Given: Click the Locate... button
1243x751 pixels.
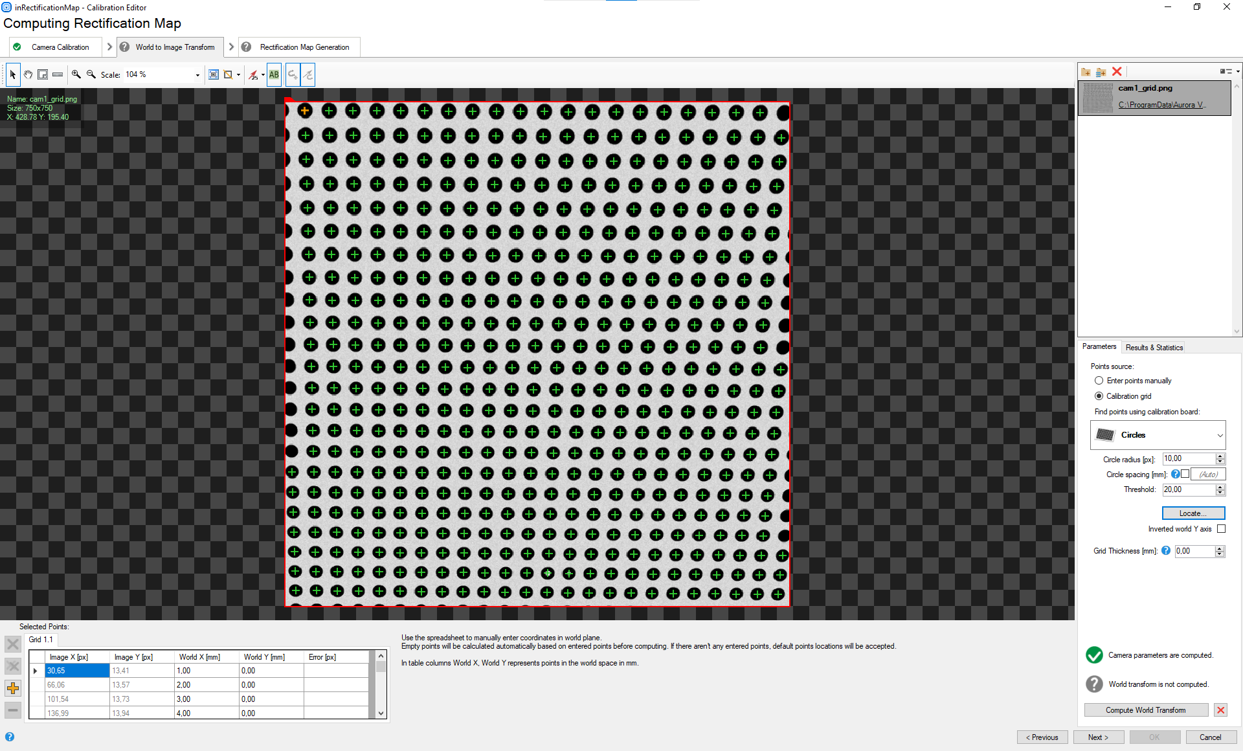Looking at the screenshot, I should (x=1193, y=513).
